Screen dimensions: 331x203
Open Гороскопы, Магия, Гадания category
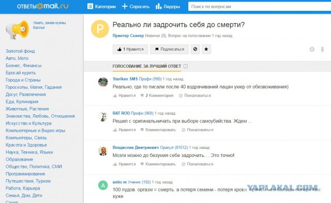[34, 87]
